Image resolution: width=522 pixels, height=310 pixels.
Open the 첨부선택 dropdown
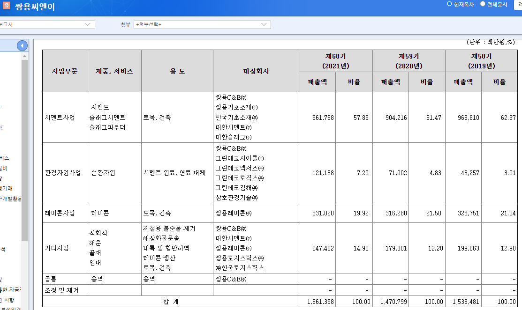pos(203,25)
